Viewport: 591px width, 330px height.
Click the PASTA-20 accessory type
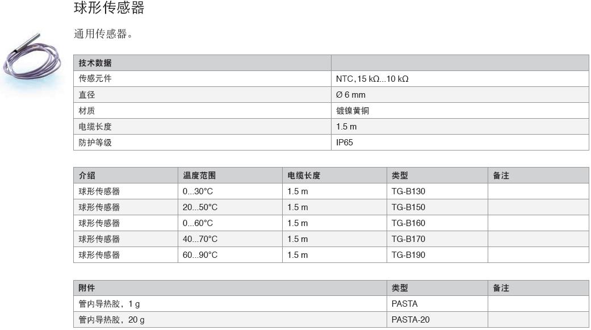tap(410, 320)
